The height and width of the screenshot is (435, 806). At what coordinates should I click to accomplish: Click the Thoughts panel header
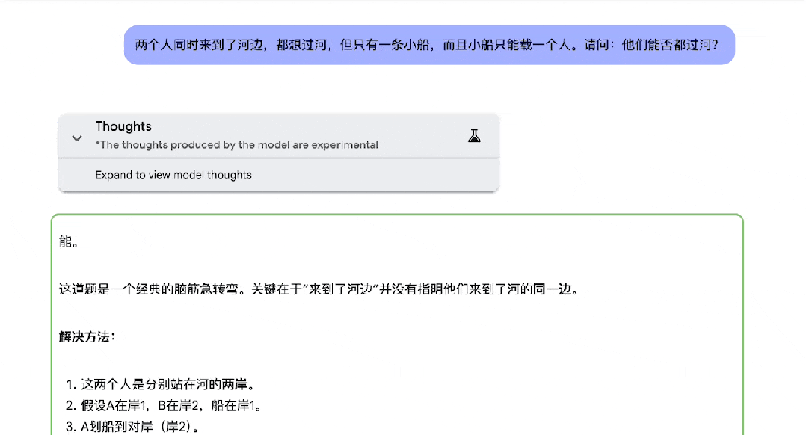[x=277, y=136]
